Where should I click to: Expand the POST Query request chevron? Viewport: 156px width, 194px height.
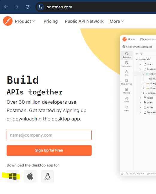point(143,83)
